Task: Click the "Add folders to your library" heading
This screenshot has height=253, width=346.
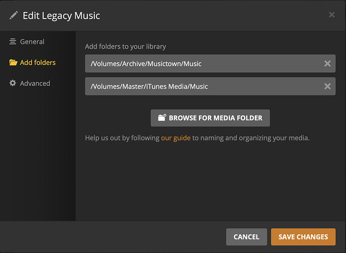Action: click(x=125, y=47)
